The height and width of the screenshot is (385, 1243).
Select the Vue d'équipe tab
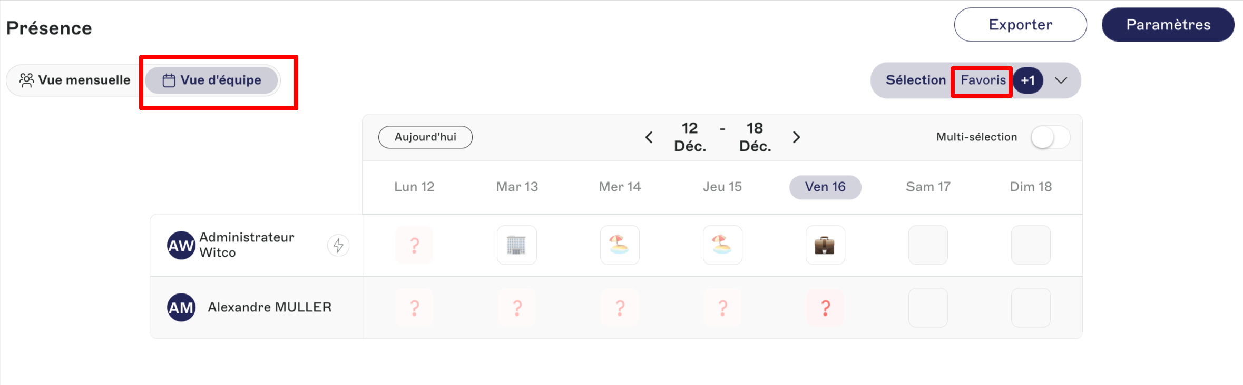(x=211, y=80)
